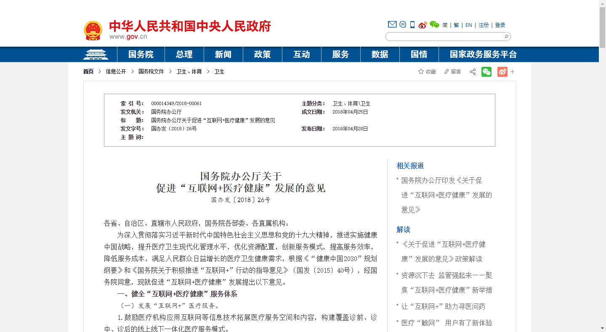Open 国务院文件 breadcrumb link
This screenshot has height=332, width=606.
(x=151, y=72)
